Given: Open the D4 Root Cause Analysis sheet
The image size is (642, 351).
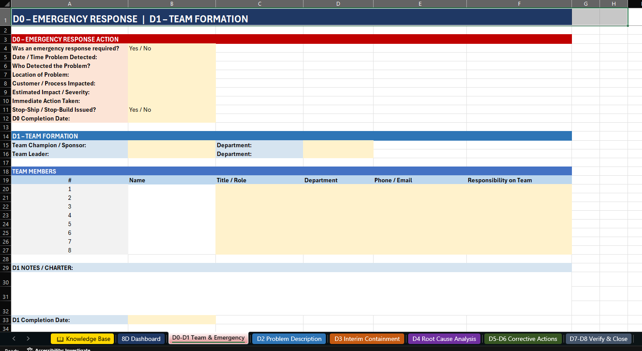Looking at the screenshot, I should pyautogui.click(x=444, y=339).
